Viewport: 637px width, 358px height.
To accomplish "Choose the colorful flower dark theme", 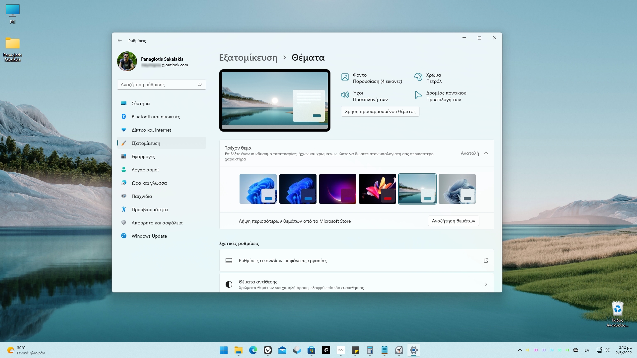I will 377,189.
